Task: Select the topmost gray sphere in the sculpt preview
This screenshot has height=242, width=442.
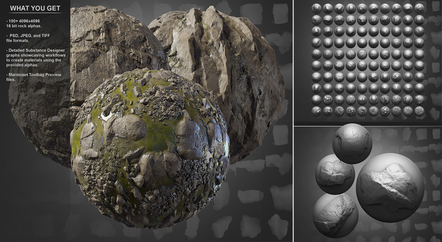Action: 352,143
